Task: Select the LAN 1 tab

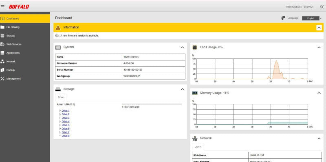Action: pos(198,147)
